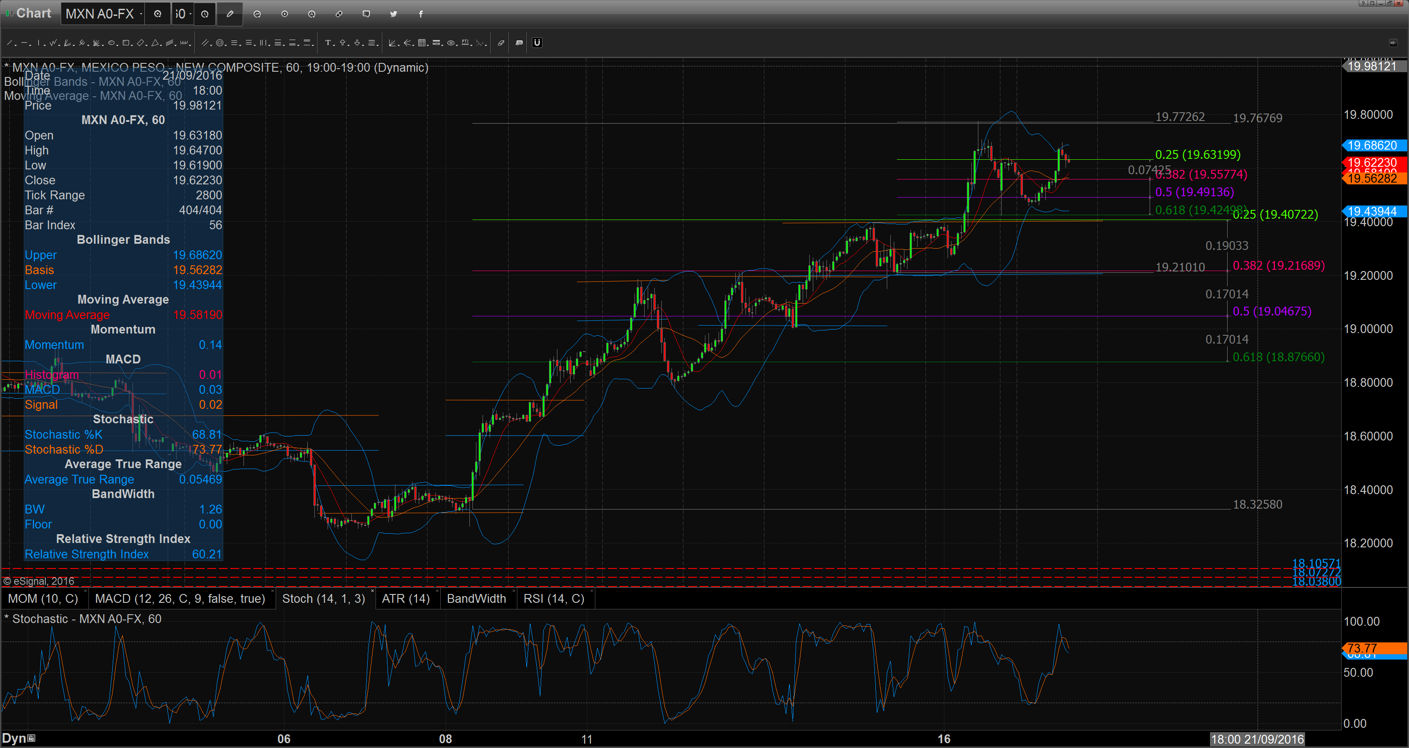1409x748 pixels.
Task: Expand the trend line tool dropdown arrow
Action: (16, 45)
